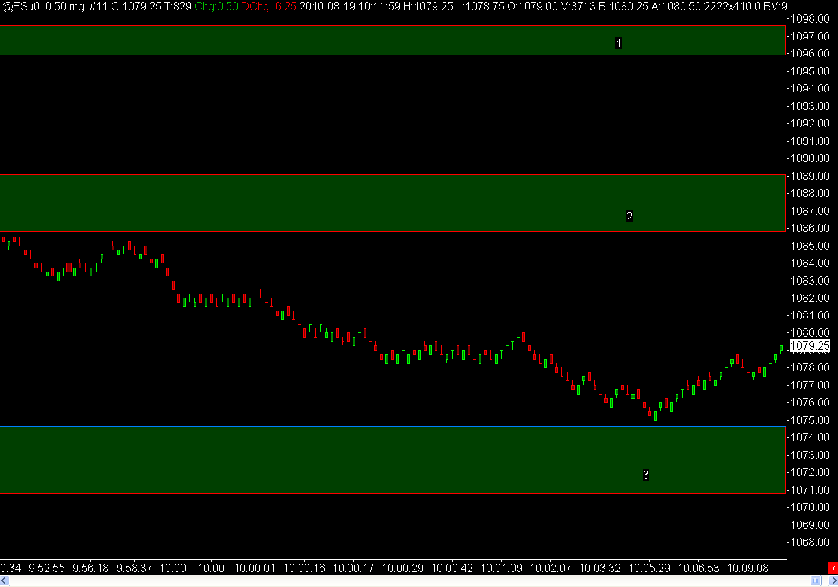Click the red '7' indicator box
838x587 pixels.
click(x=833, y=567)
